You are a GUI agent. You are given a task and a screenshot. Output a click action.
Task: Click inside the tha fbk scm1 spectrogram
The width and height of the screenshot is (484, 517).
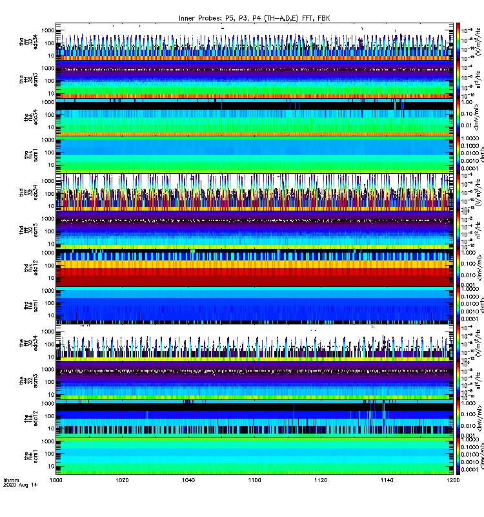[254, 154]
